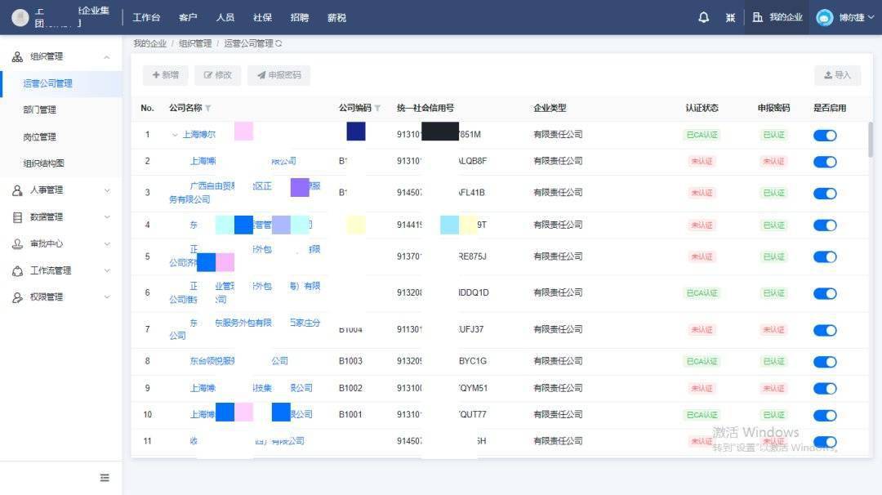Go to 我的企业 breadcrumb link

pyautogui.click(x=150, y=43)
